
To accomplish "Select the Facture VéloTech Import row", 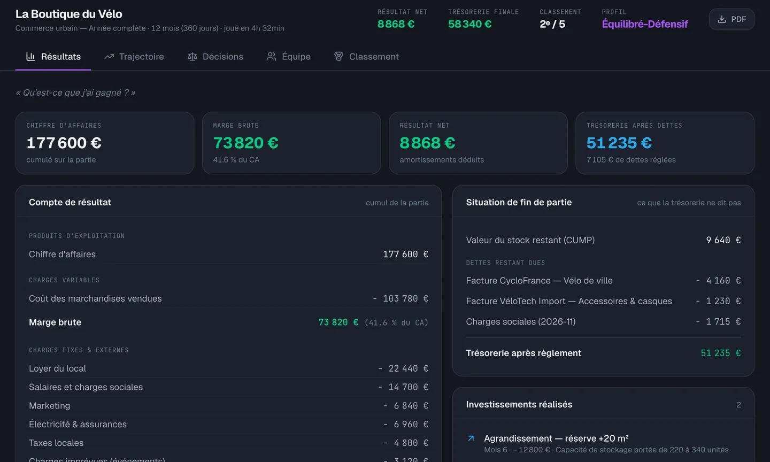I will 603,301.
